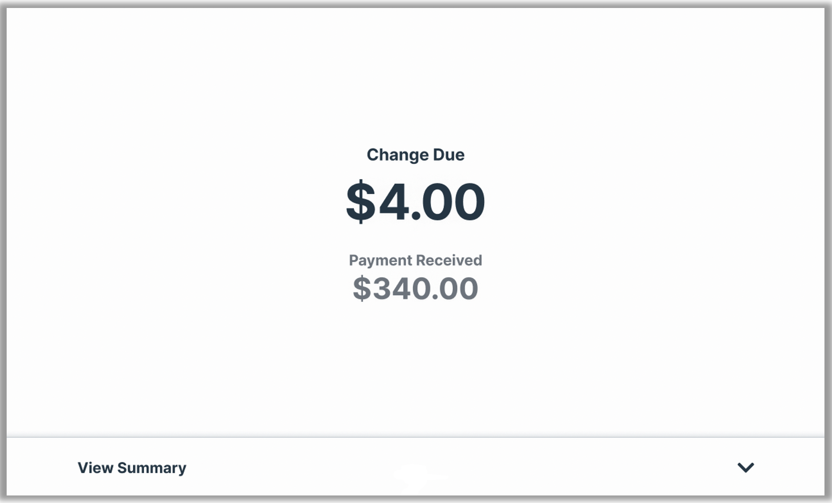This screenshot has width=832, height=503.
Task: Click the Change Due heading
Action: (x=415, y=155)
